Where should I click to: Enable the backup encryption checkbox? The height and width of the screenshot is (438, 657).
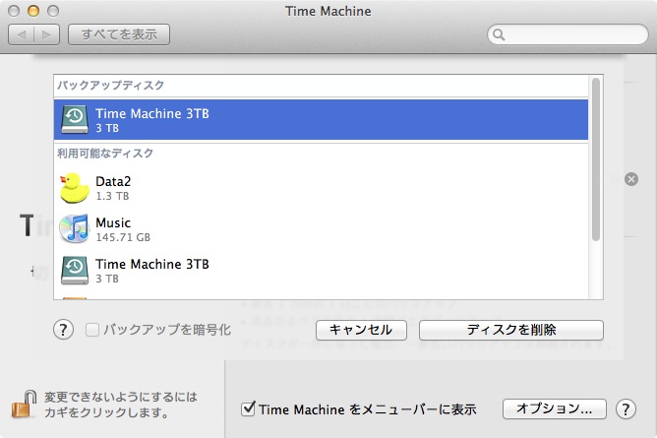pyautogui.click(x=92, y=330)
